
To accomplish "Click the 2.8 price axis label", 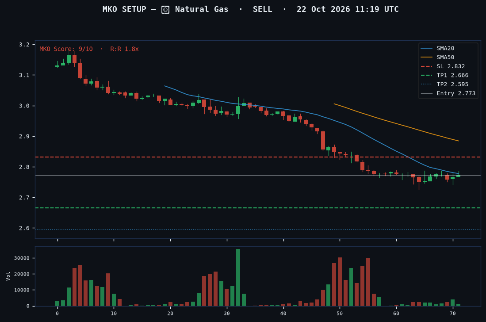I will point(24,167).
